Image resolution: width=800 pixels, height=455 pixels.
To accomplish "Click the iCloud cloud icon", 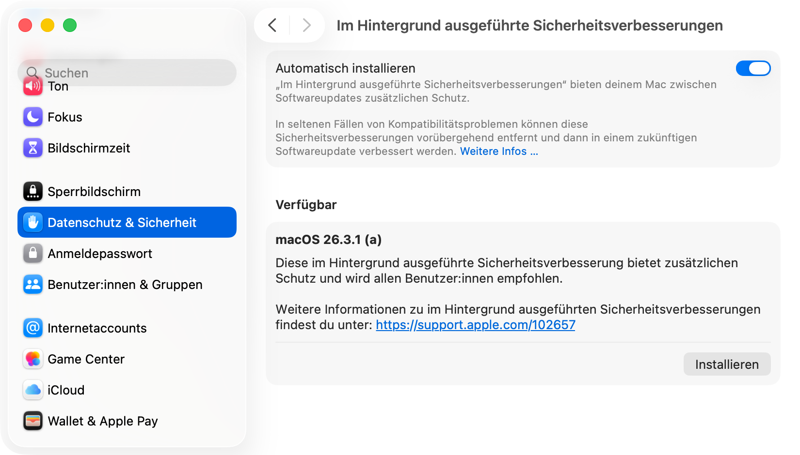I will coord(32,390).
